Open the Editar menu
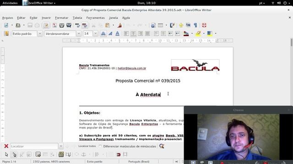This screenshot has height=164, width=293. [x=21, y=18]
